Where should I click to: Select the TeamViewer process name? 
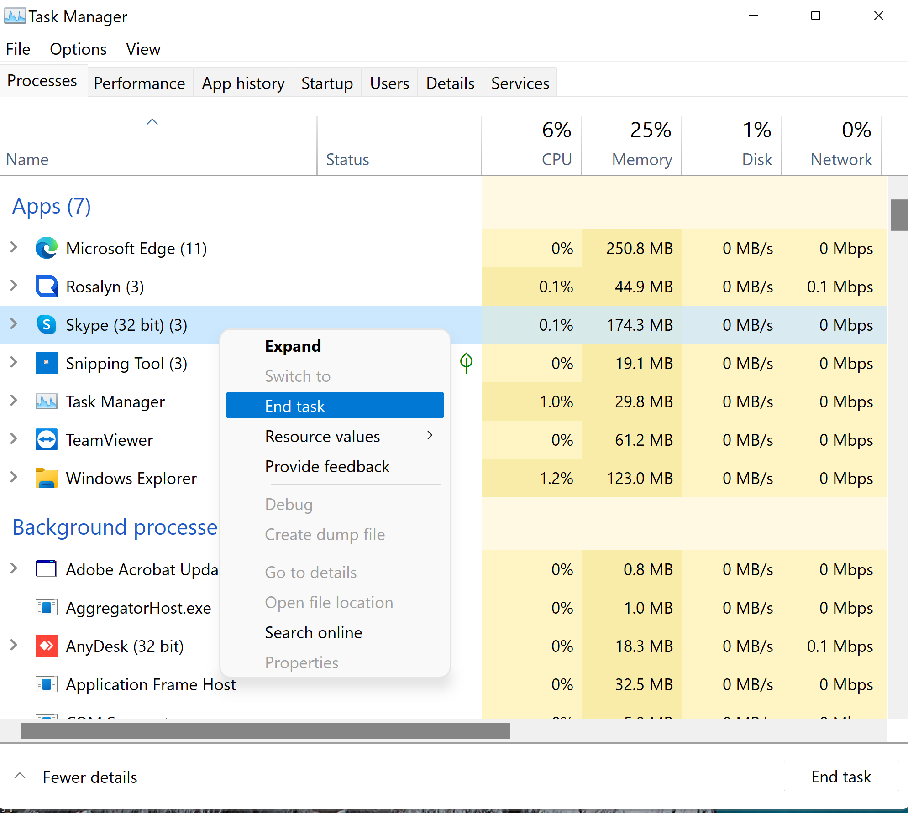[110, 440]
